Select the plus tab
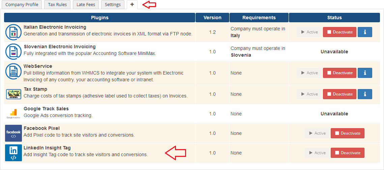 [132, 5]
